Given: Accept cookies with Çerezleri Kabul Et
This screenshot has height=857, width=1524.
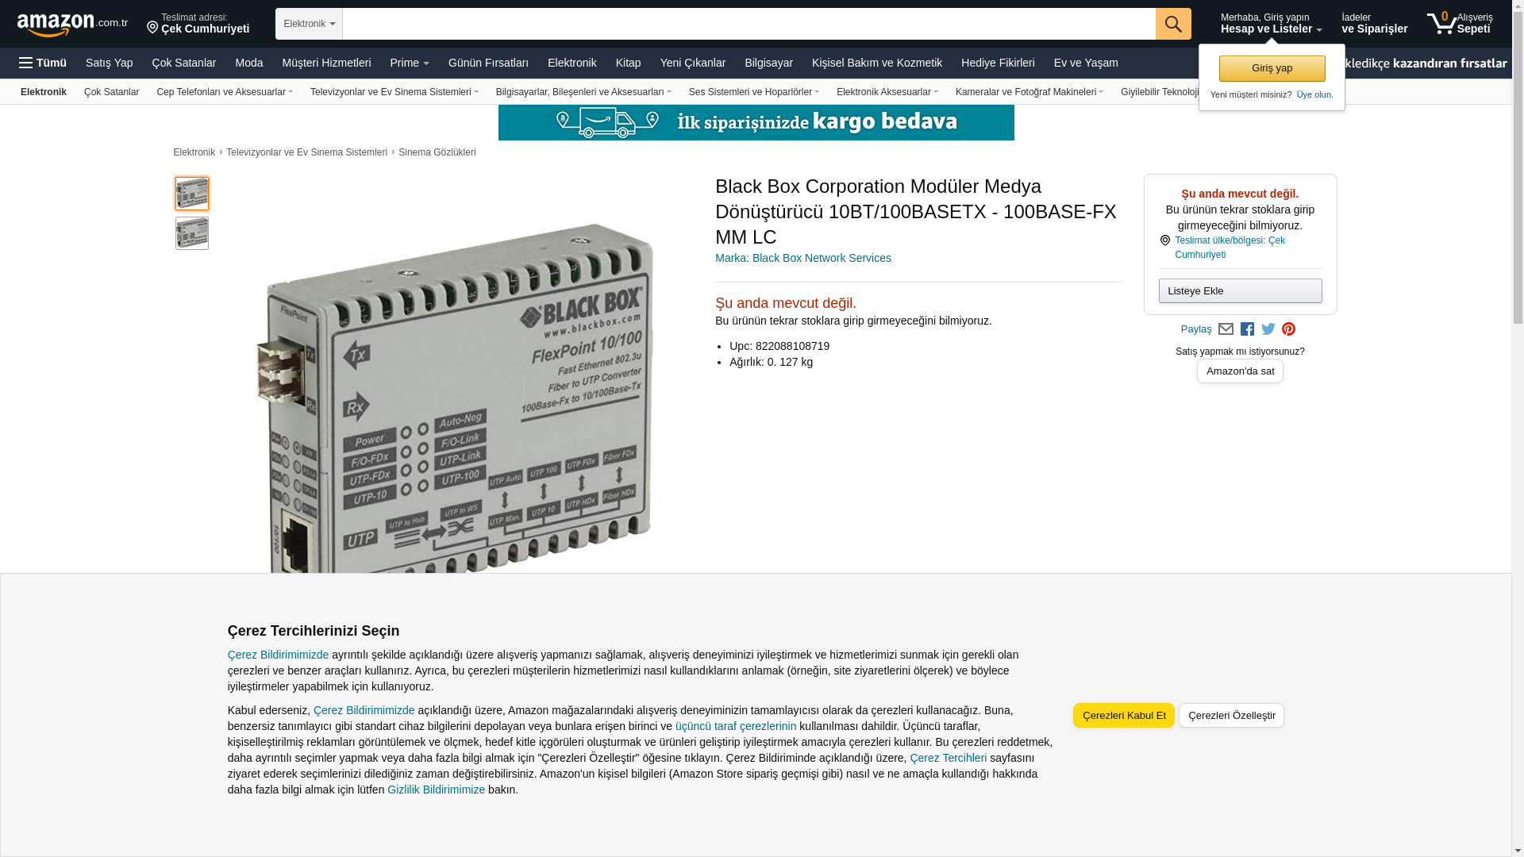Looking at the screenshot, I should coord(1123,716).
